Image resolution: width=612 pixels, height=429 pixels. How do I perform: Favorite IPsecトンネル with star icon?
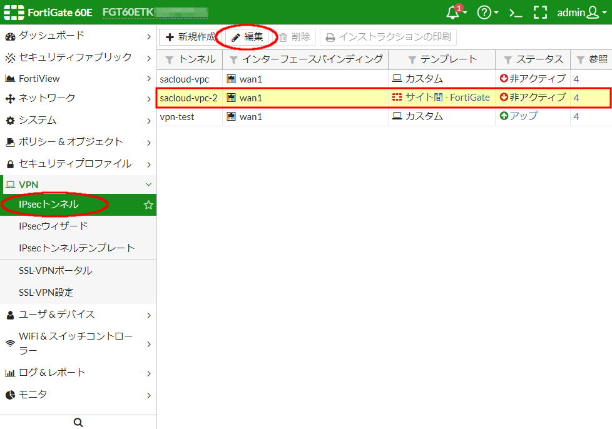pos(148,205)
